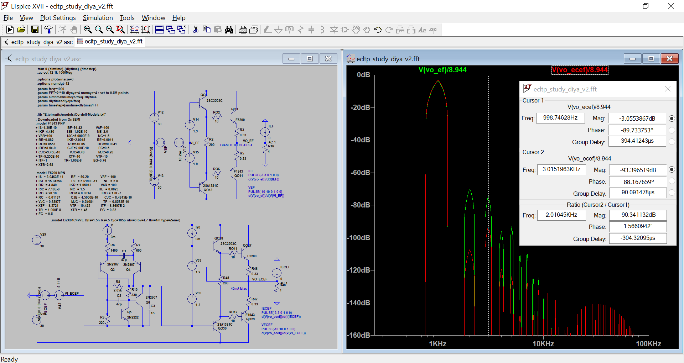Click the Text Aa icon
The width and height of the screenshot is (684, 363).
[x=422, y=30]
